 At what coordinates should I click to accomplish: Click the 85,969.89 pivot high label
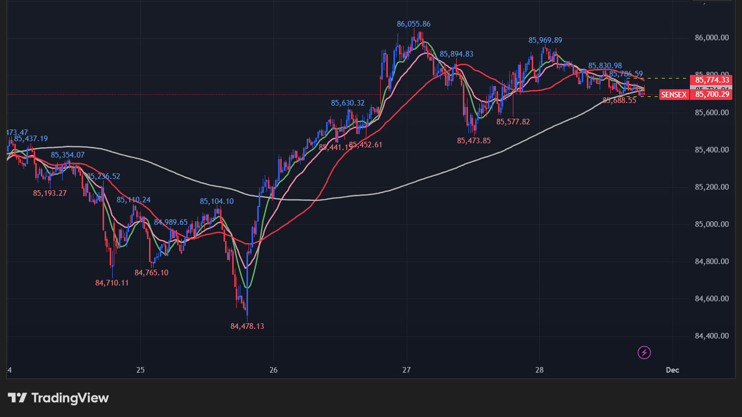click(545, 40)
